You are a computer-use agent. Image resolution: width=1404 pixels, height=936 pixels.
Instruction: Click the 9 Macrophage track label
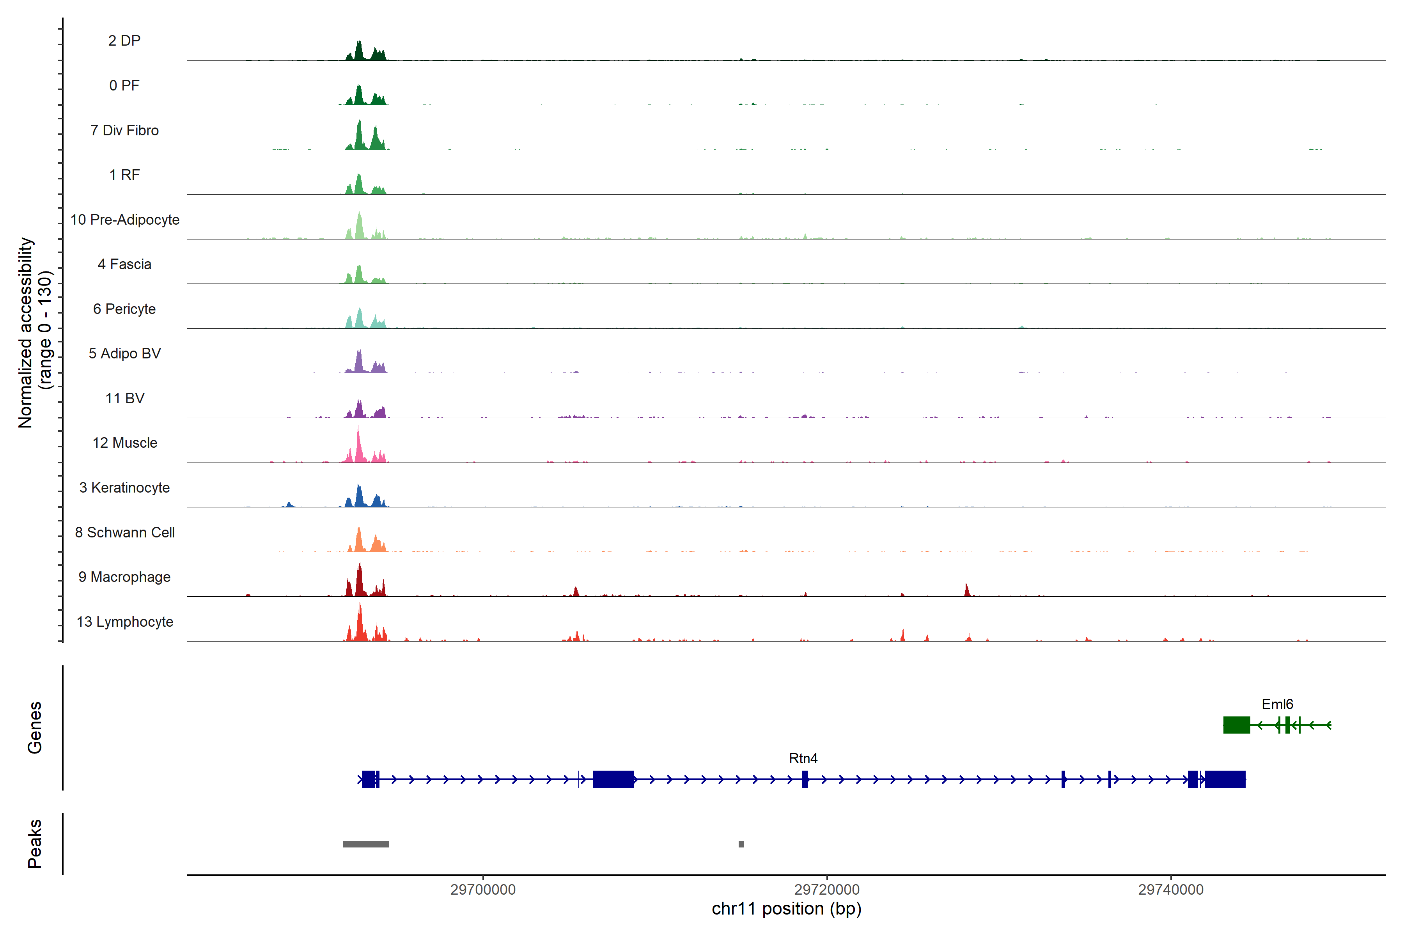(124, 577)
